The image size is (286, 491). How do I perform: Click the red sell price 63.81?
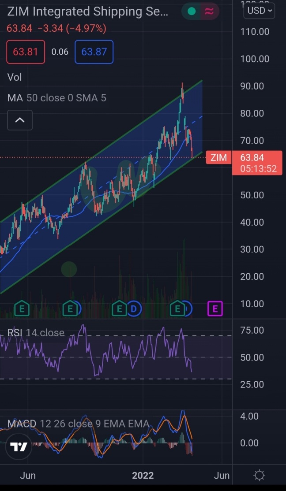click(x=25, y=52)
